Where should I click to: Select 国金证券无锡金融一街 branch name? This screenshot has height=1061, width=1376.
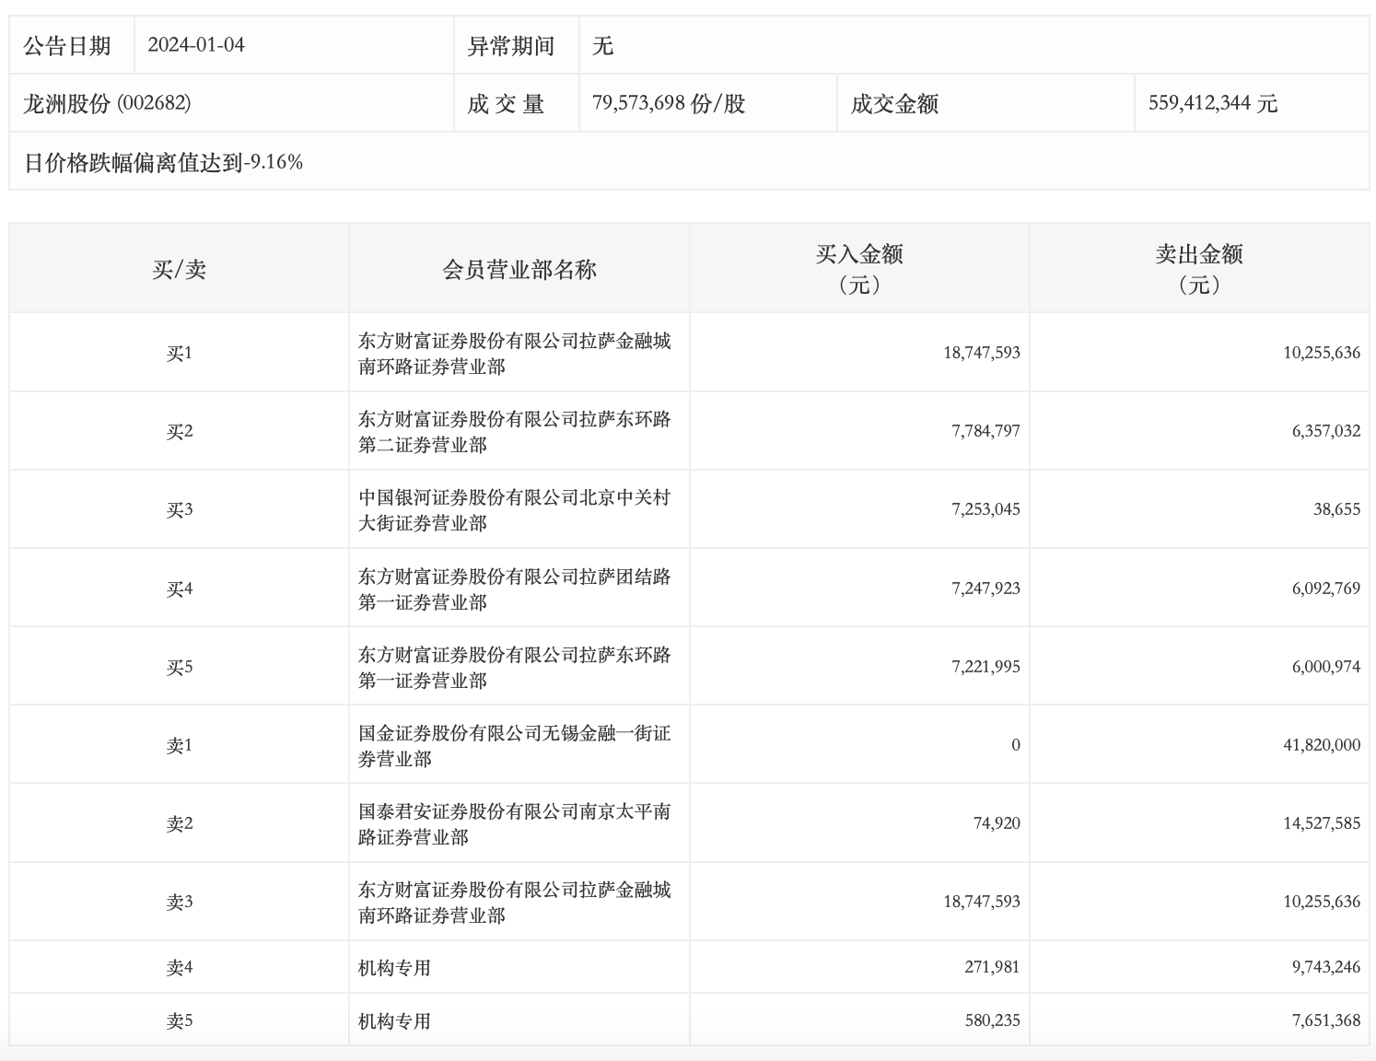515,746
